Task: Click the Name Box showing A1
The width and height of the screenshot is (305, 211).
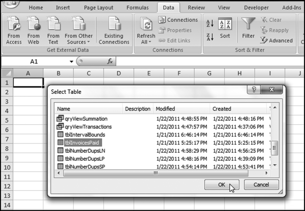Action: click(x=35, y=62)
